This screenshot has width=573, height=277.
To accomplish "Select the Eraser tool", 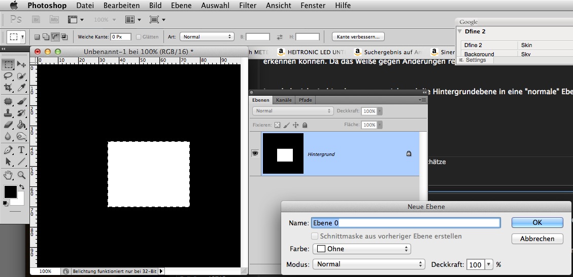I will click(x=8, y=125).
